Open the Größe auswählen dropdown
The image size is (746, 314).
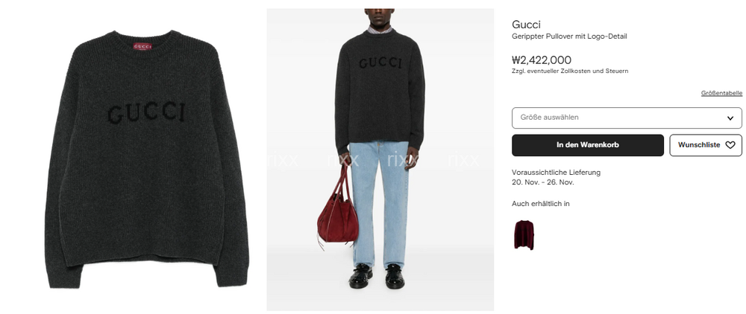coord(627,118)
